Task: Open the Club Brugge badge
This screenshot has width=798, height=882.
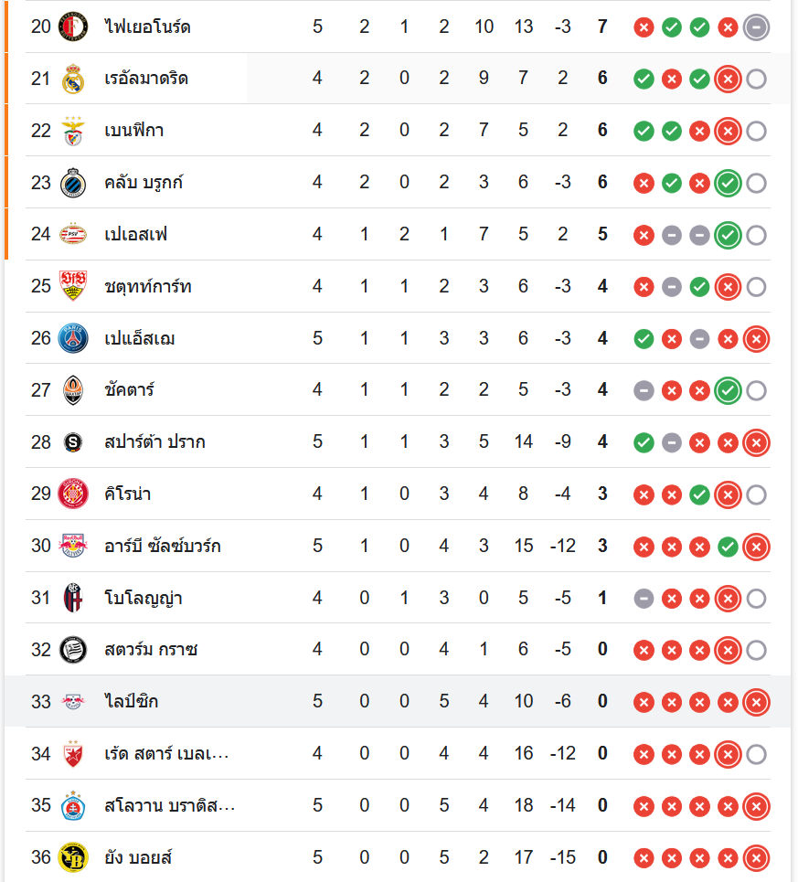Action: click(73, 184)
